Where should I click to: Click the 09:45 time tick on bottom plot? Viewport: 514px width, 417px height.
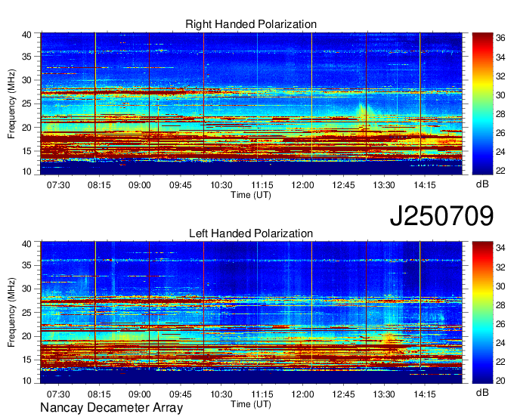pyautogui.click(x=181, y=394)
